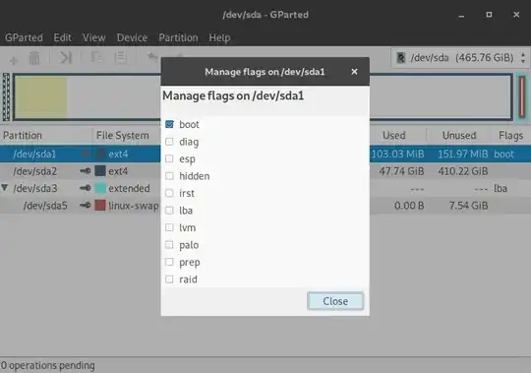Image resolution: width=531 pixels, height=373 pixels.
Task: Click the yellow used-space block in disk map
Action: click(41, 97)
